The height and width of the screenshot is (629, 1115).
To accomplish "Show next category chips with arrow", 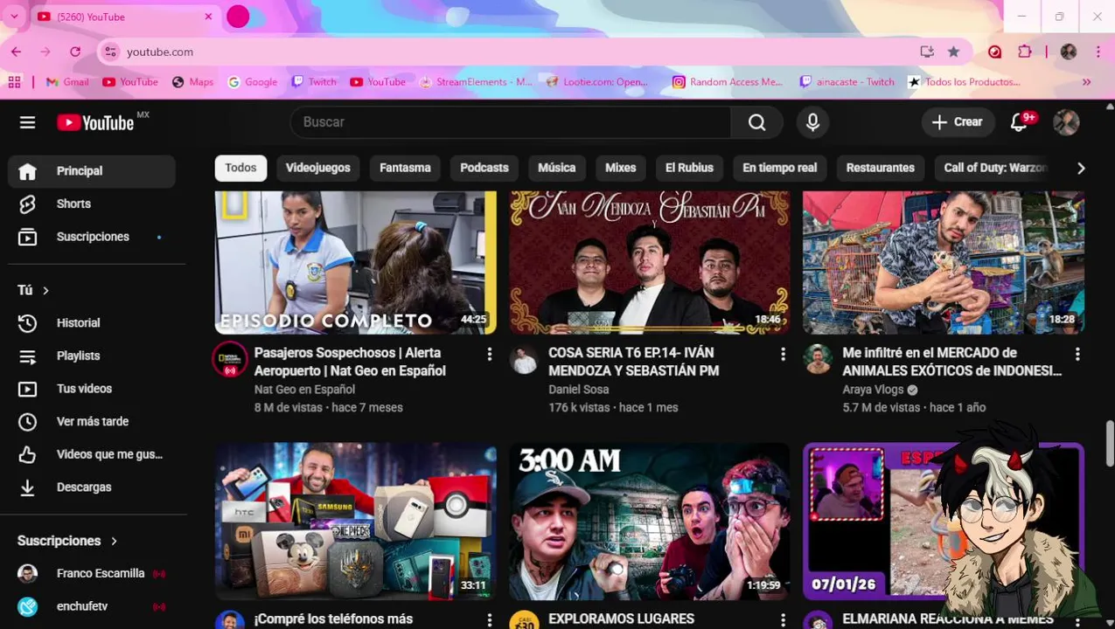I will point(1081,168).
